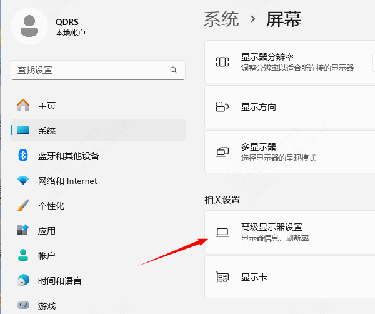Click 选择显示器的呈现模式 description

point(279,158)
